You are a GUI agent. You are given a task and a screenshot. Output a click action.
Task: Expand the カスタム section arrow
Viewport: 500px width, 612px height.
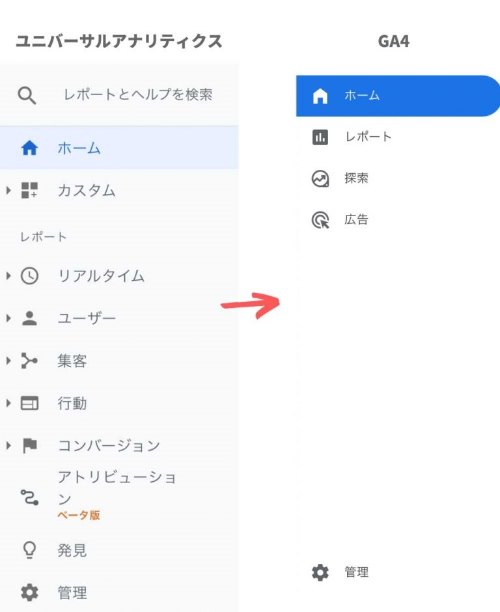pos(8,191)
